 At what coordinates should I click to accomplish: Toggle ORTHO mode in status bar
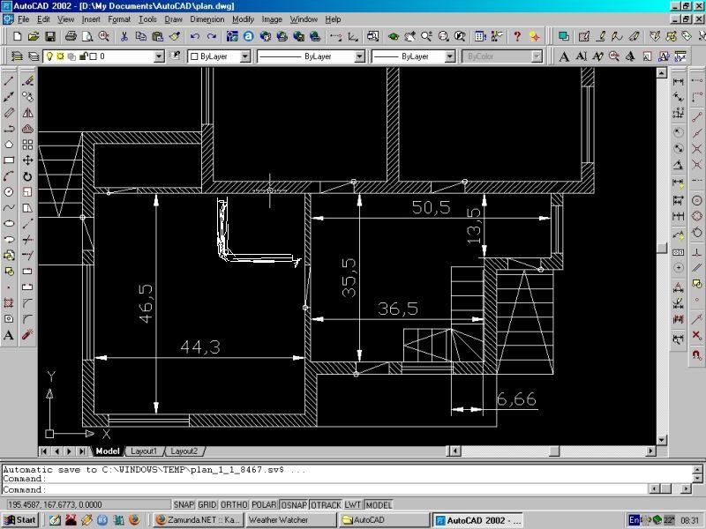(234, 504)
